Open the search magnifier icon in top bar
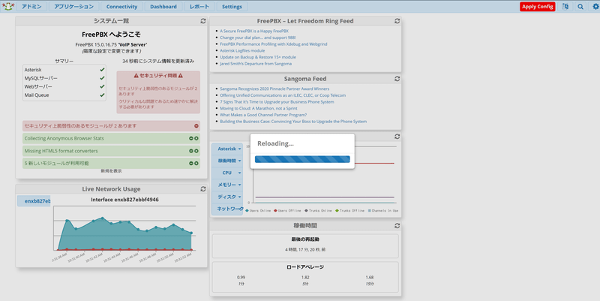The height and width of the screenshot is (301, 600). 580,7
